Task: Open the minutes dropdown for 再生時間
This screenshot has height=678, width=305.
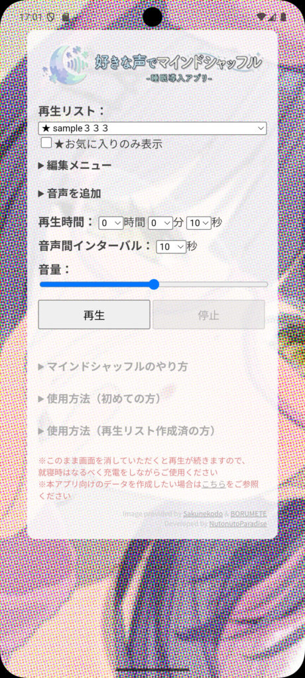Action: pyautogui.click(x=160, y=223)
